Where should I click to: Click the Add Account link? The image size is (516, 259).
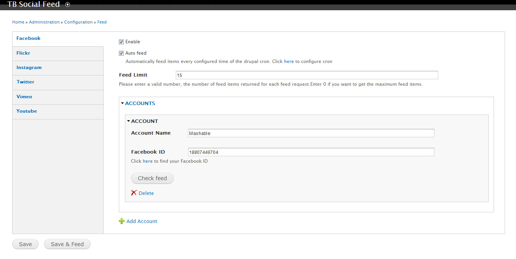pos(142,221)
